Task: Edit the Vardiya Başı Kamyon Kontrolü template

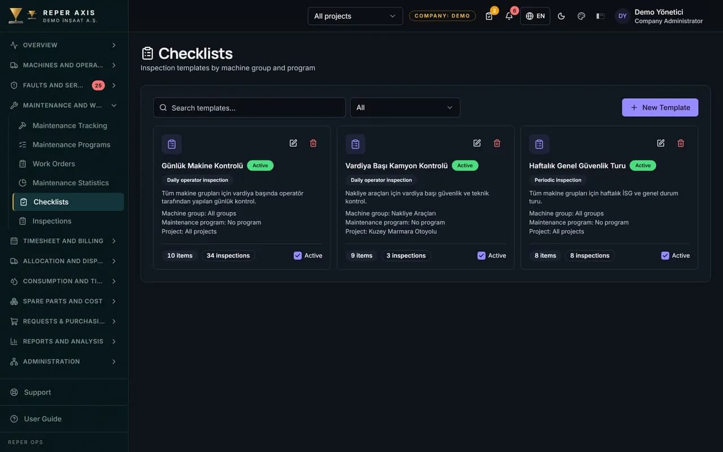Action: pyautogui.click(x=477, y=143)
